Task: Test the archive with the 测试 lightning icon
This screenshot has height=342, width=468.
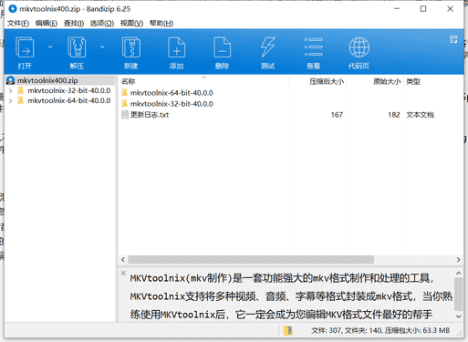Action: [267, 47]
